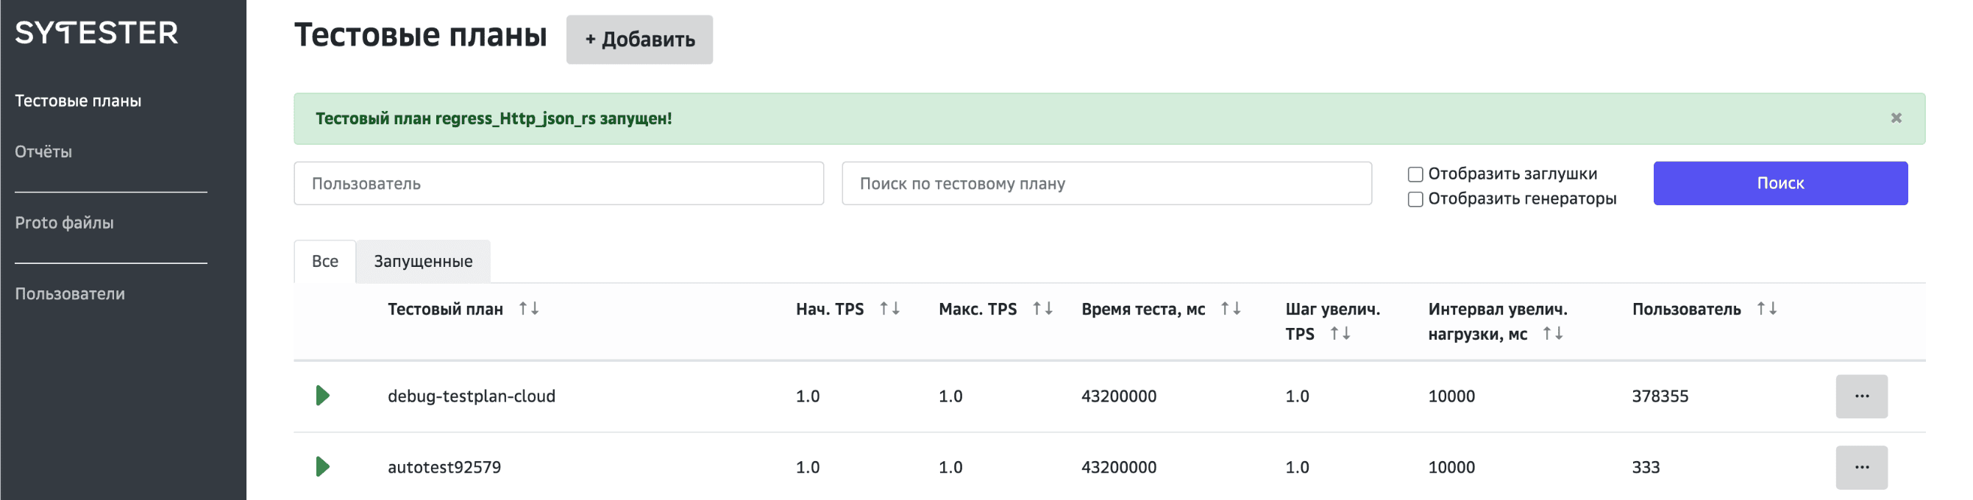Image resolution: width=1973 pixels, height=500 pixels.
Task: Sort by Пользователь column
Action: pos(1766,309)
